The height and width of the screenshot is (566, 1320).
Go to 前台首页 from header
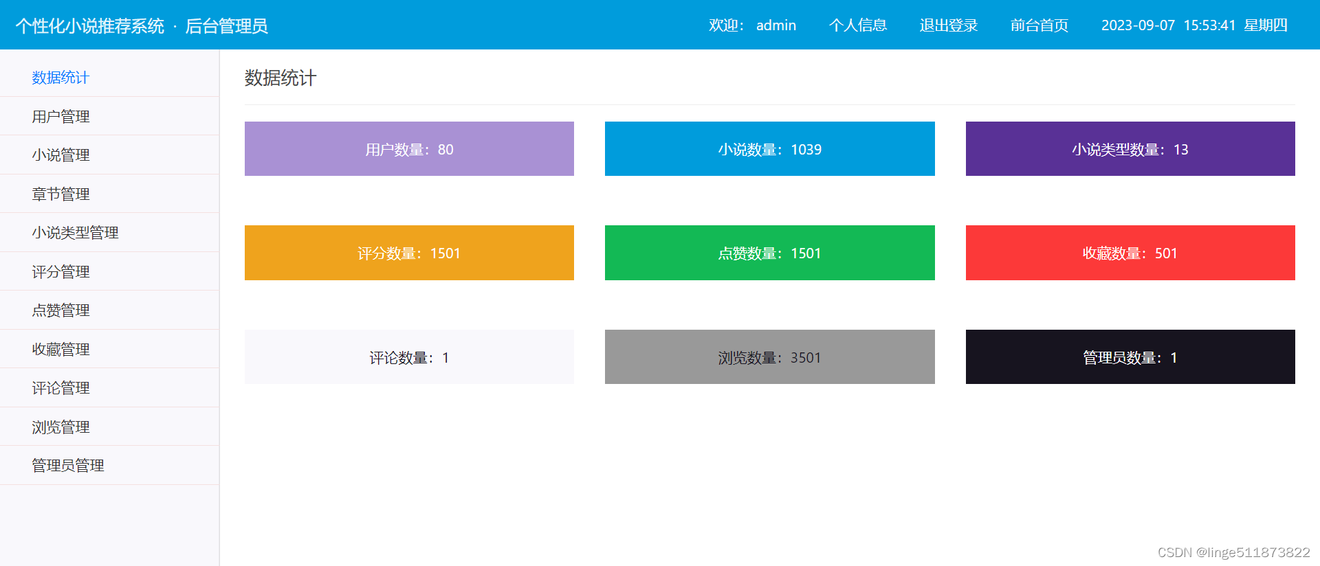click(x=1039, y=25)
